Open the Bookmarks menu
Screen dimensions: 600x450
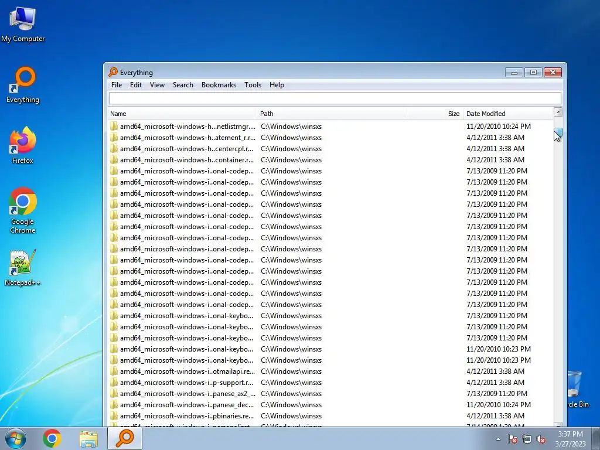coord(219,85)
